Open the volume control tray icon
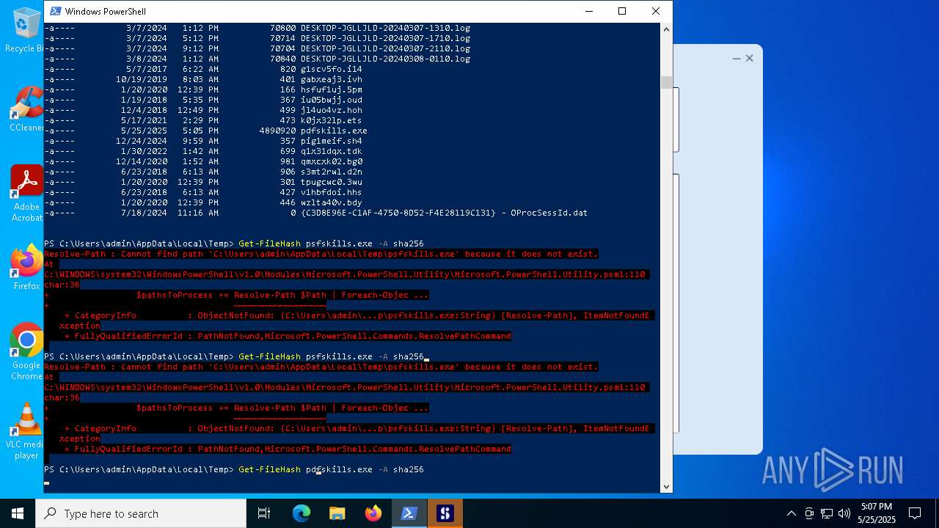Screen dimensions: 939x528 [x=844, y=513]
